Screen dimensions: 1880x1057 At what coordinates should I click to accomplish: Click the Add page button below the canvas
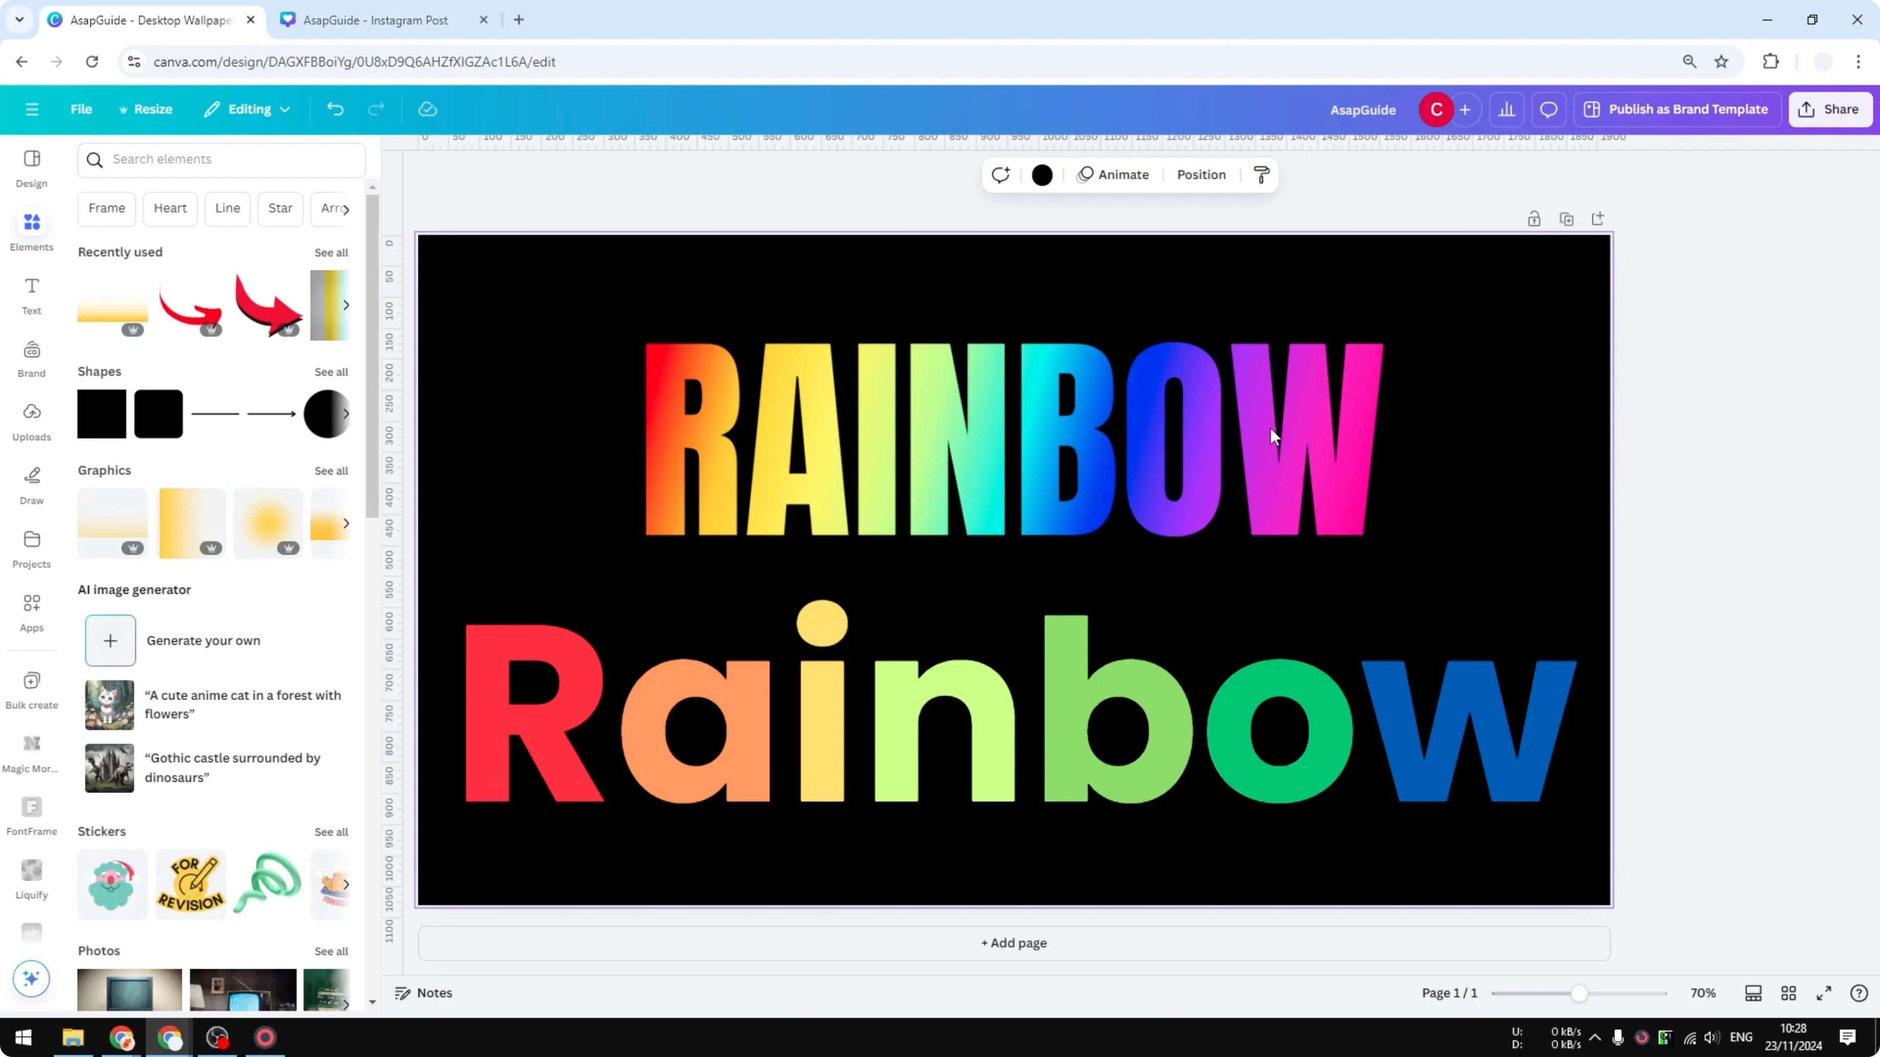pos(1013,943)
